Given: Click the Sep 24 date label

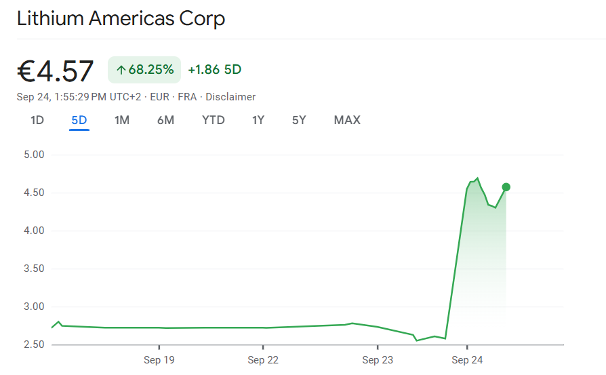Looking at the screenshot, I should [x=467, y=360].
